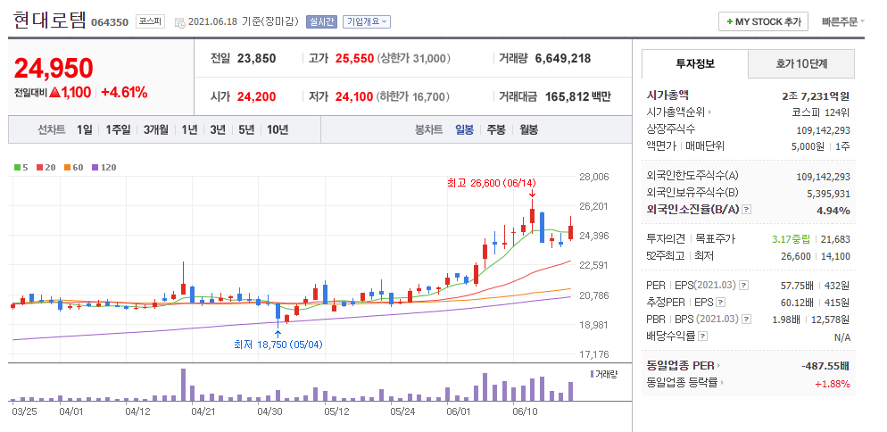This screenshot has height=432, width=887.
Task: Expand the 빠른주문 dropdown
Action: tap(843, 22)
